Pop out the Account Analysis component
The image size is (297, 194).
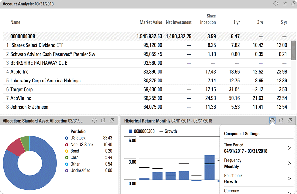(x=284, y=4)
